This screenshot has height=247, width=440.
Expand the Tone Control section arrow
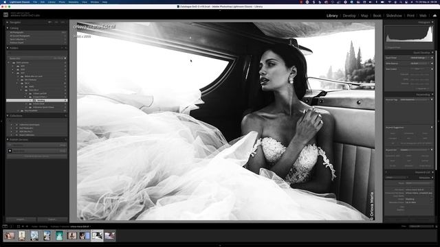(432, 69)
